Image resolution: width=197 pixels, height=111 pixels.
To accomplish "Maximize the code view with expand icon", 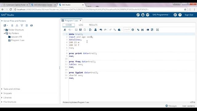I will pyautogui.click(x=157, y=30).
